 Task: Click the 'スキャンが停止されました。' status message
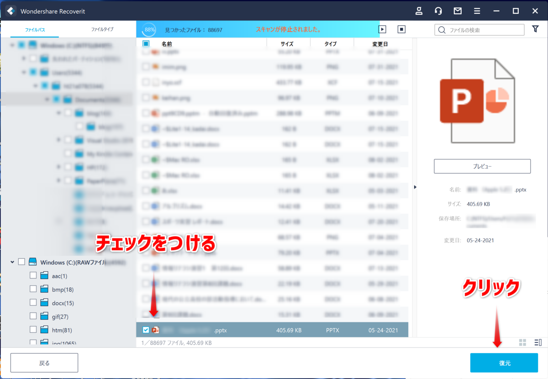click(x=288, y=29)
